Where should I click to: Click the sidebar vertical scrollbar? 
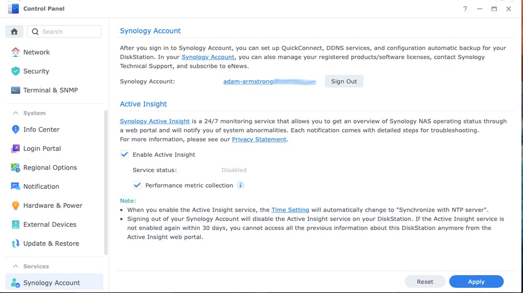[x=106, y=182]
